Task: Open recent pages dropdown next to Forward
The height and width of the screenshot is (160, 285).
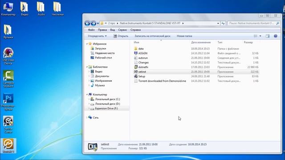Action: pyautogui.click(x=98, y=24)
